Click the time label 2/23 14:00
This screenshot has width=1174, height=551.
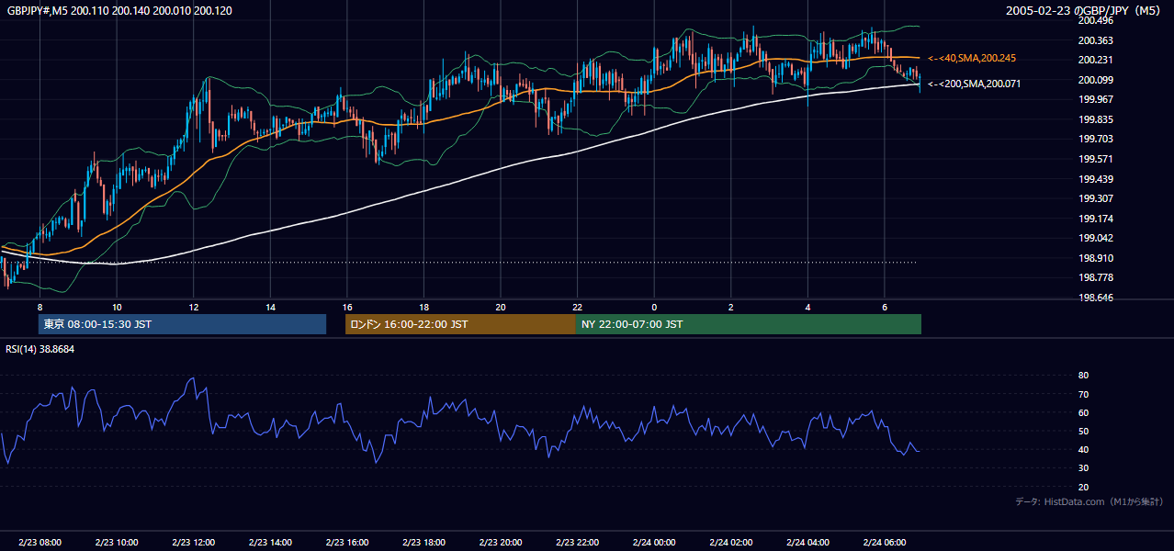tap(270, 542)
